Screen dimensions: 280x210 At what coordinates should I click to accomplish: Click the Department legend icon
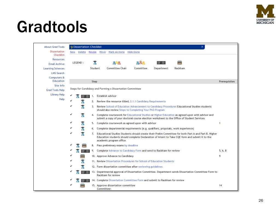coord(161,63)
